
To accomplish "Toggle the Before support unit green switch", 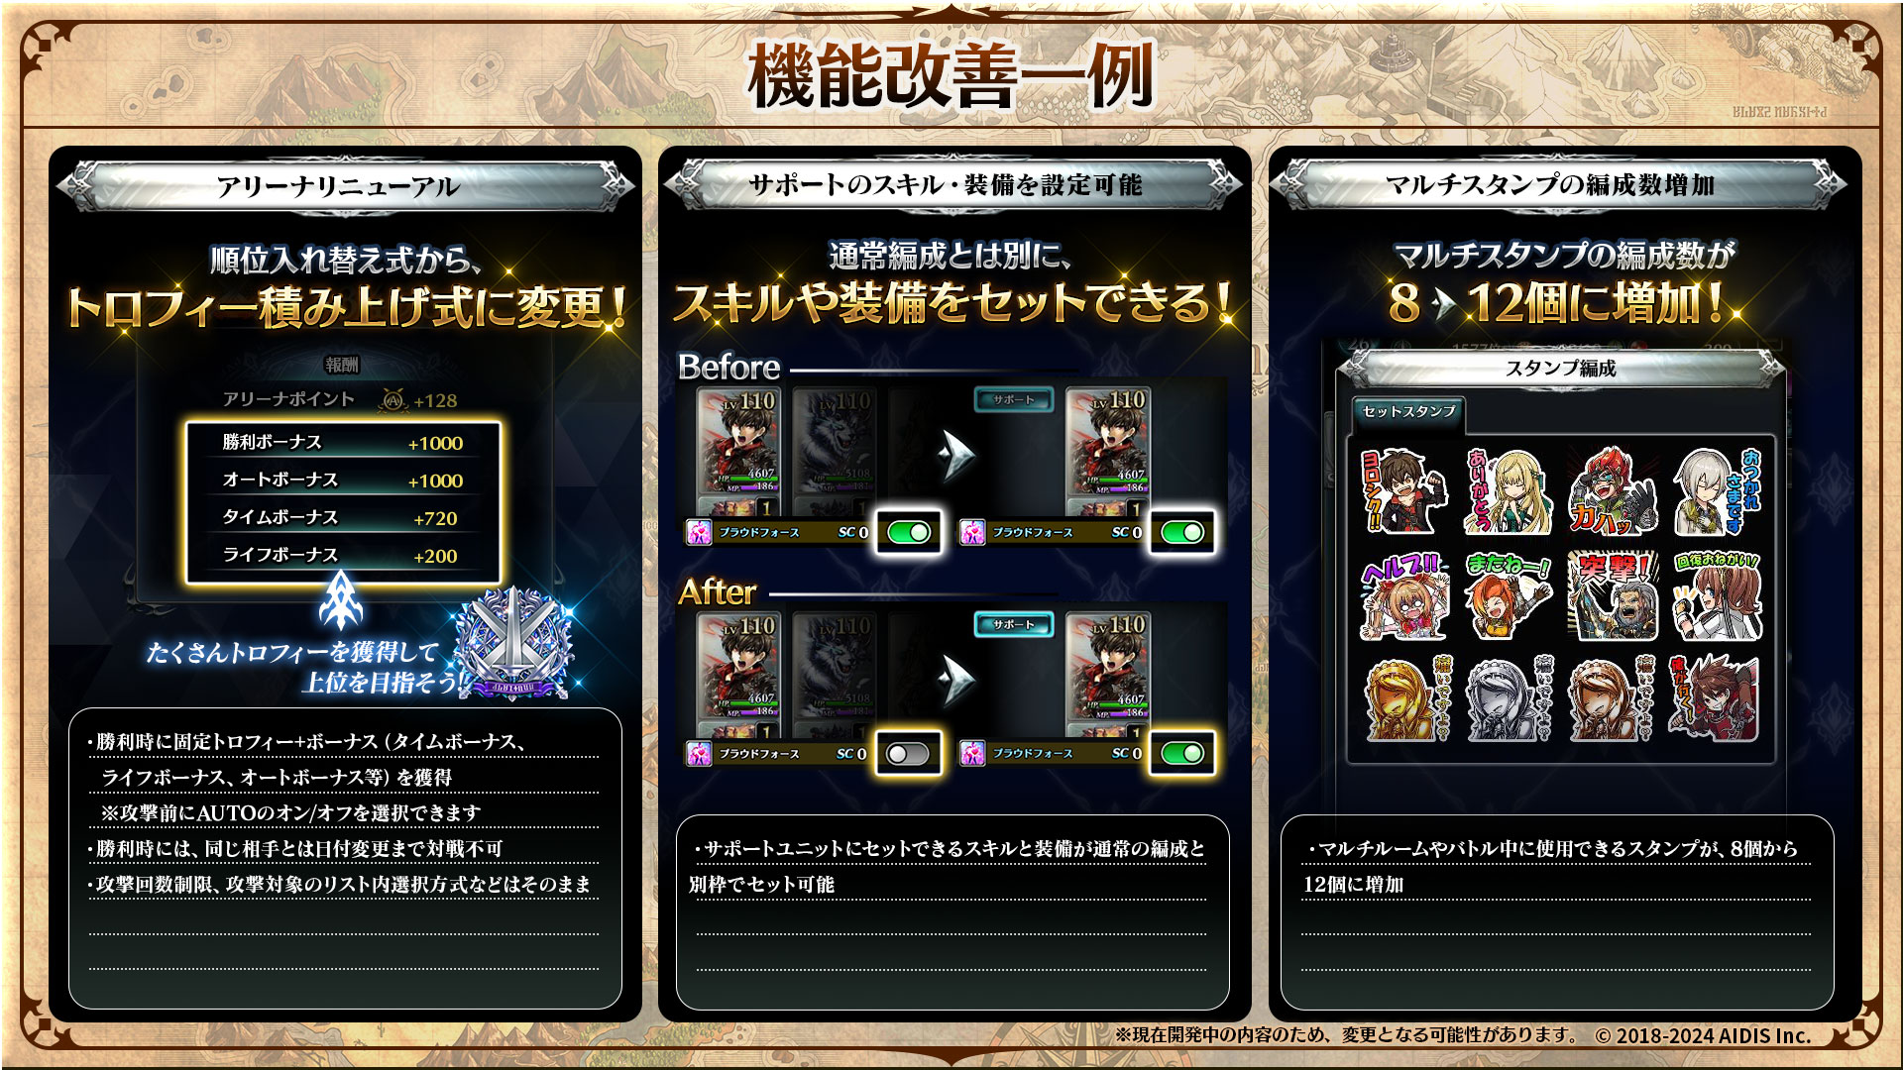I will (1181, 532).
